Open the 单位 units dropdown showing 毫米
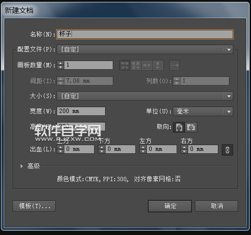This screenshot has height=235, width=251. tap(203, 111)
